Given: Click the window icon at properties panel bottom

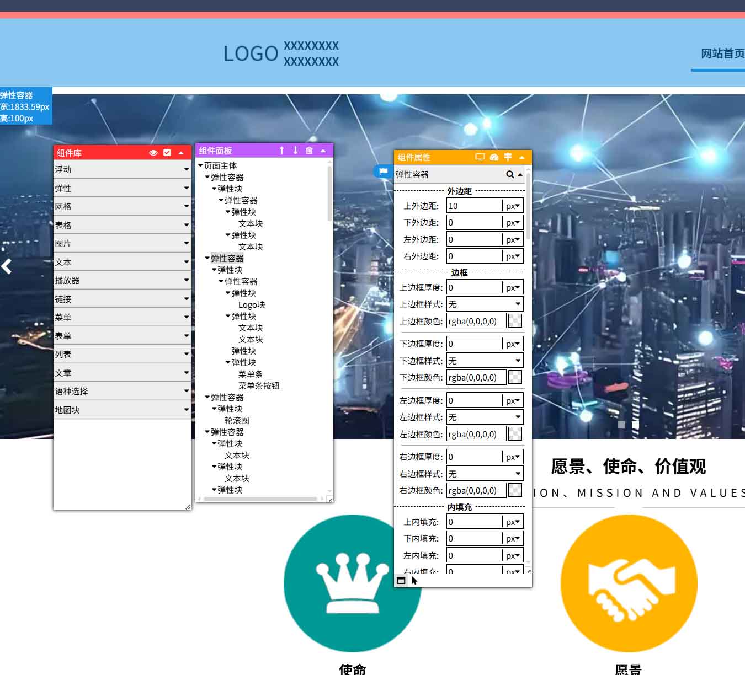Looking at the screenshot, I should (x=401, y=580).
